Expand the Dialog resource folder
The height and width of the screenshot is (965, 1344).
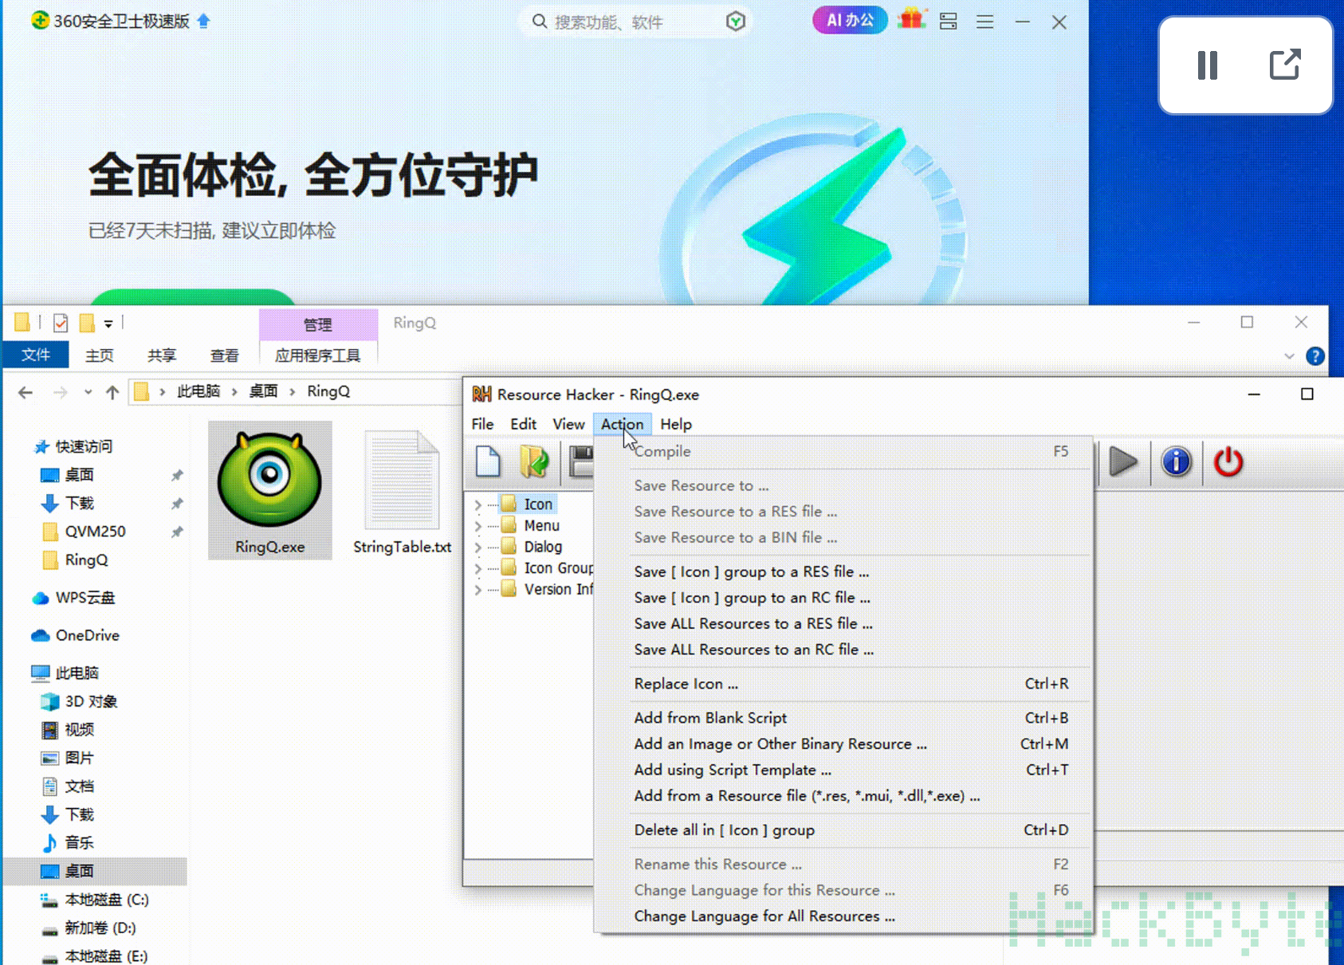(477, 547)
